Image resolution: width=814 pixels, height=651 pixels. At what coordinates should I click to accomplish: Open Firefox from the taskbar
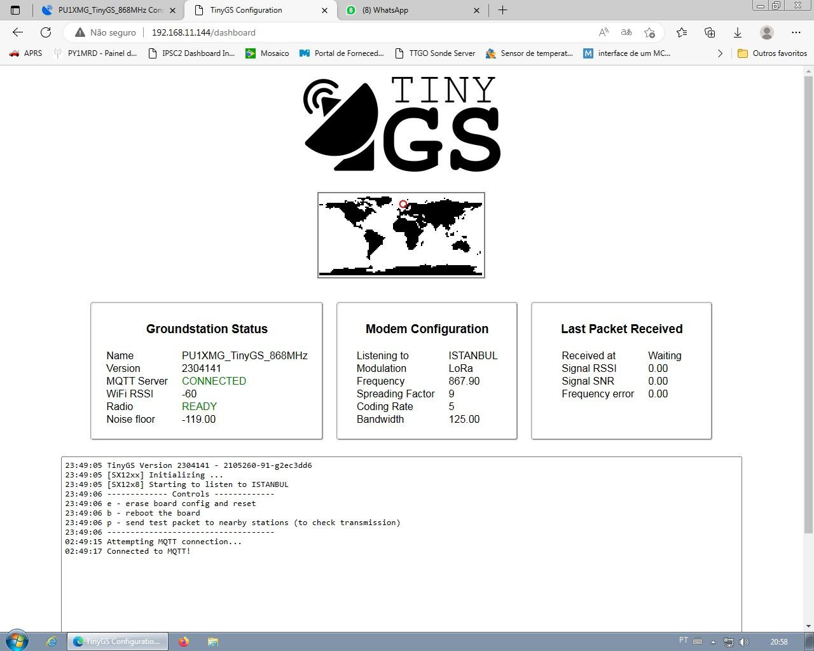click(x=184, y=641)
